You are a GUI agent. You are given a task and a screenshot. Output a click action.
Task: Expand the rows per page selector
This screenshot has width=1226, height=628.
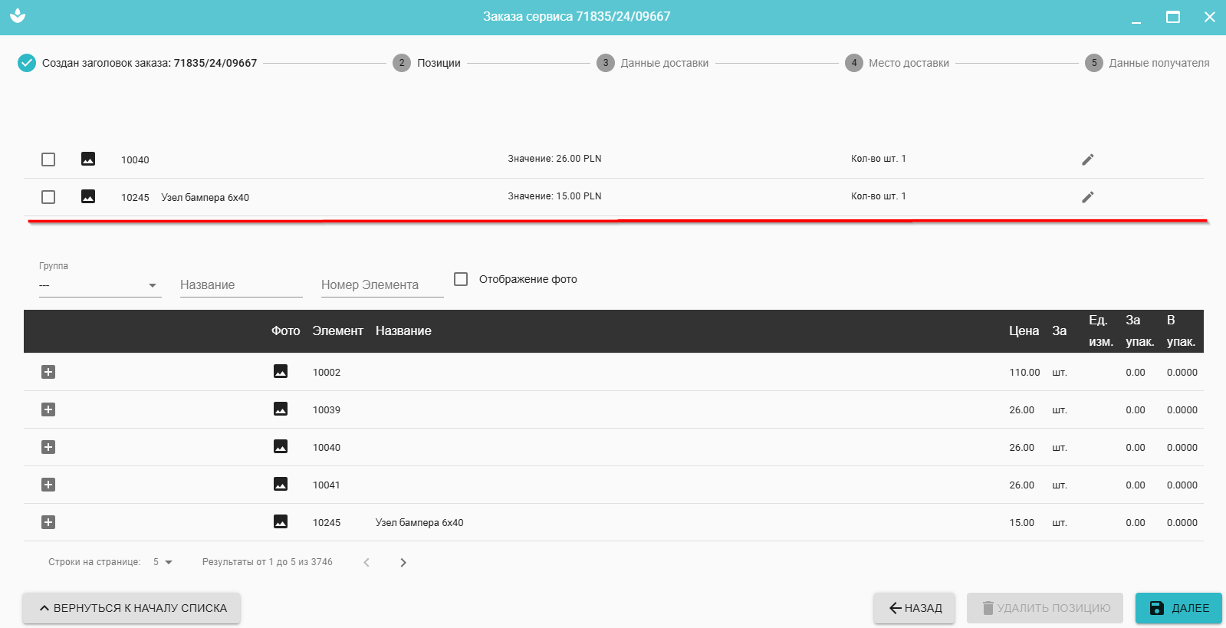pos(163,562)
